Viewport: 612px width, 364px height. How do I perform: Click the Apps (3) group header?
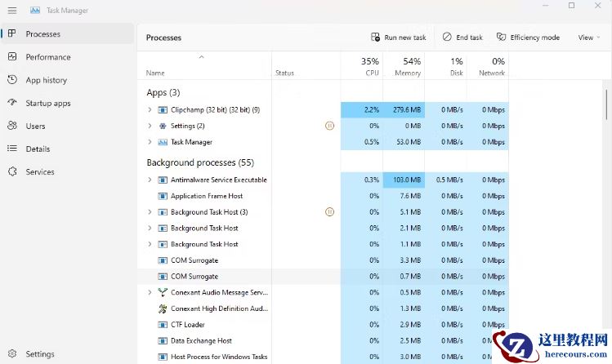(x=163, y=93)
